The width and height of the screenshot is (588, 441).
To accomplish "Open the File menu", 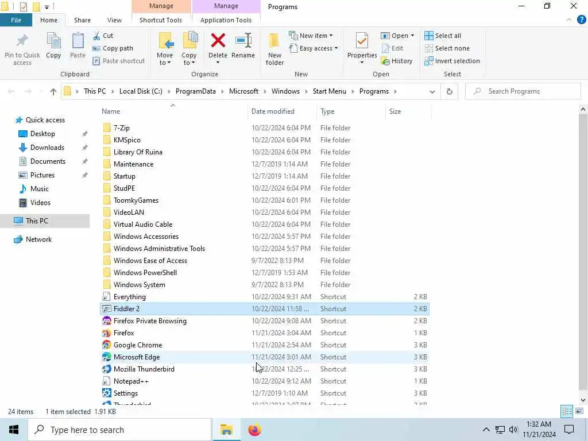I will tap(16, 20).
